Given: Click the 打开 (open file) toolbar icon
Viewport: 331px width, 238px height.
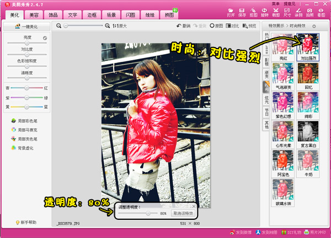Looking at the screenshot, I should pos(231,13).
